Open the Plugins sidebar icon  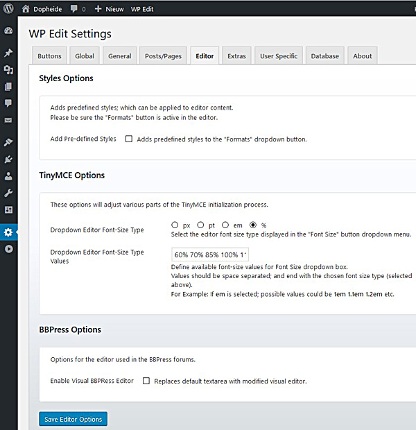[x=8, y=160]
